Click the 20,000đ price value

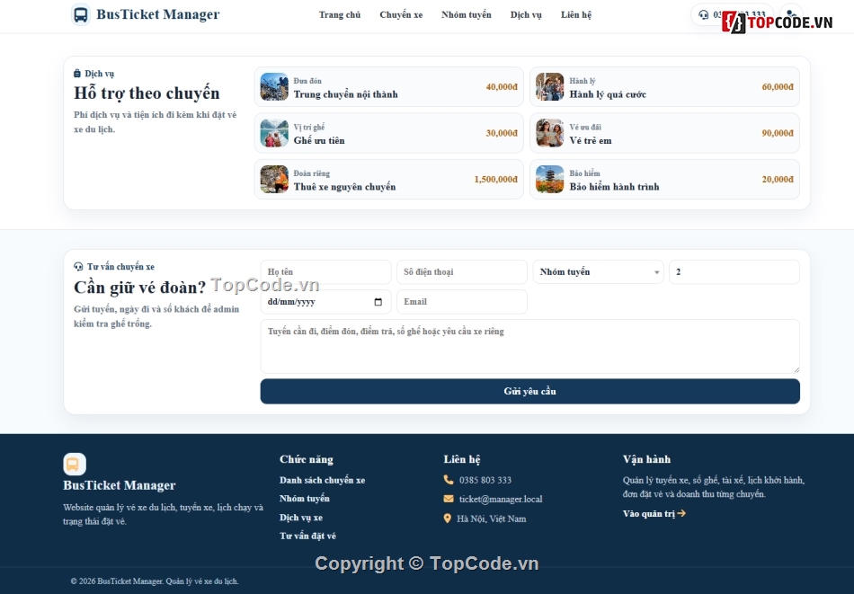pyautogui.click(x=778, y=179)
